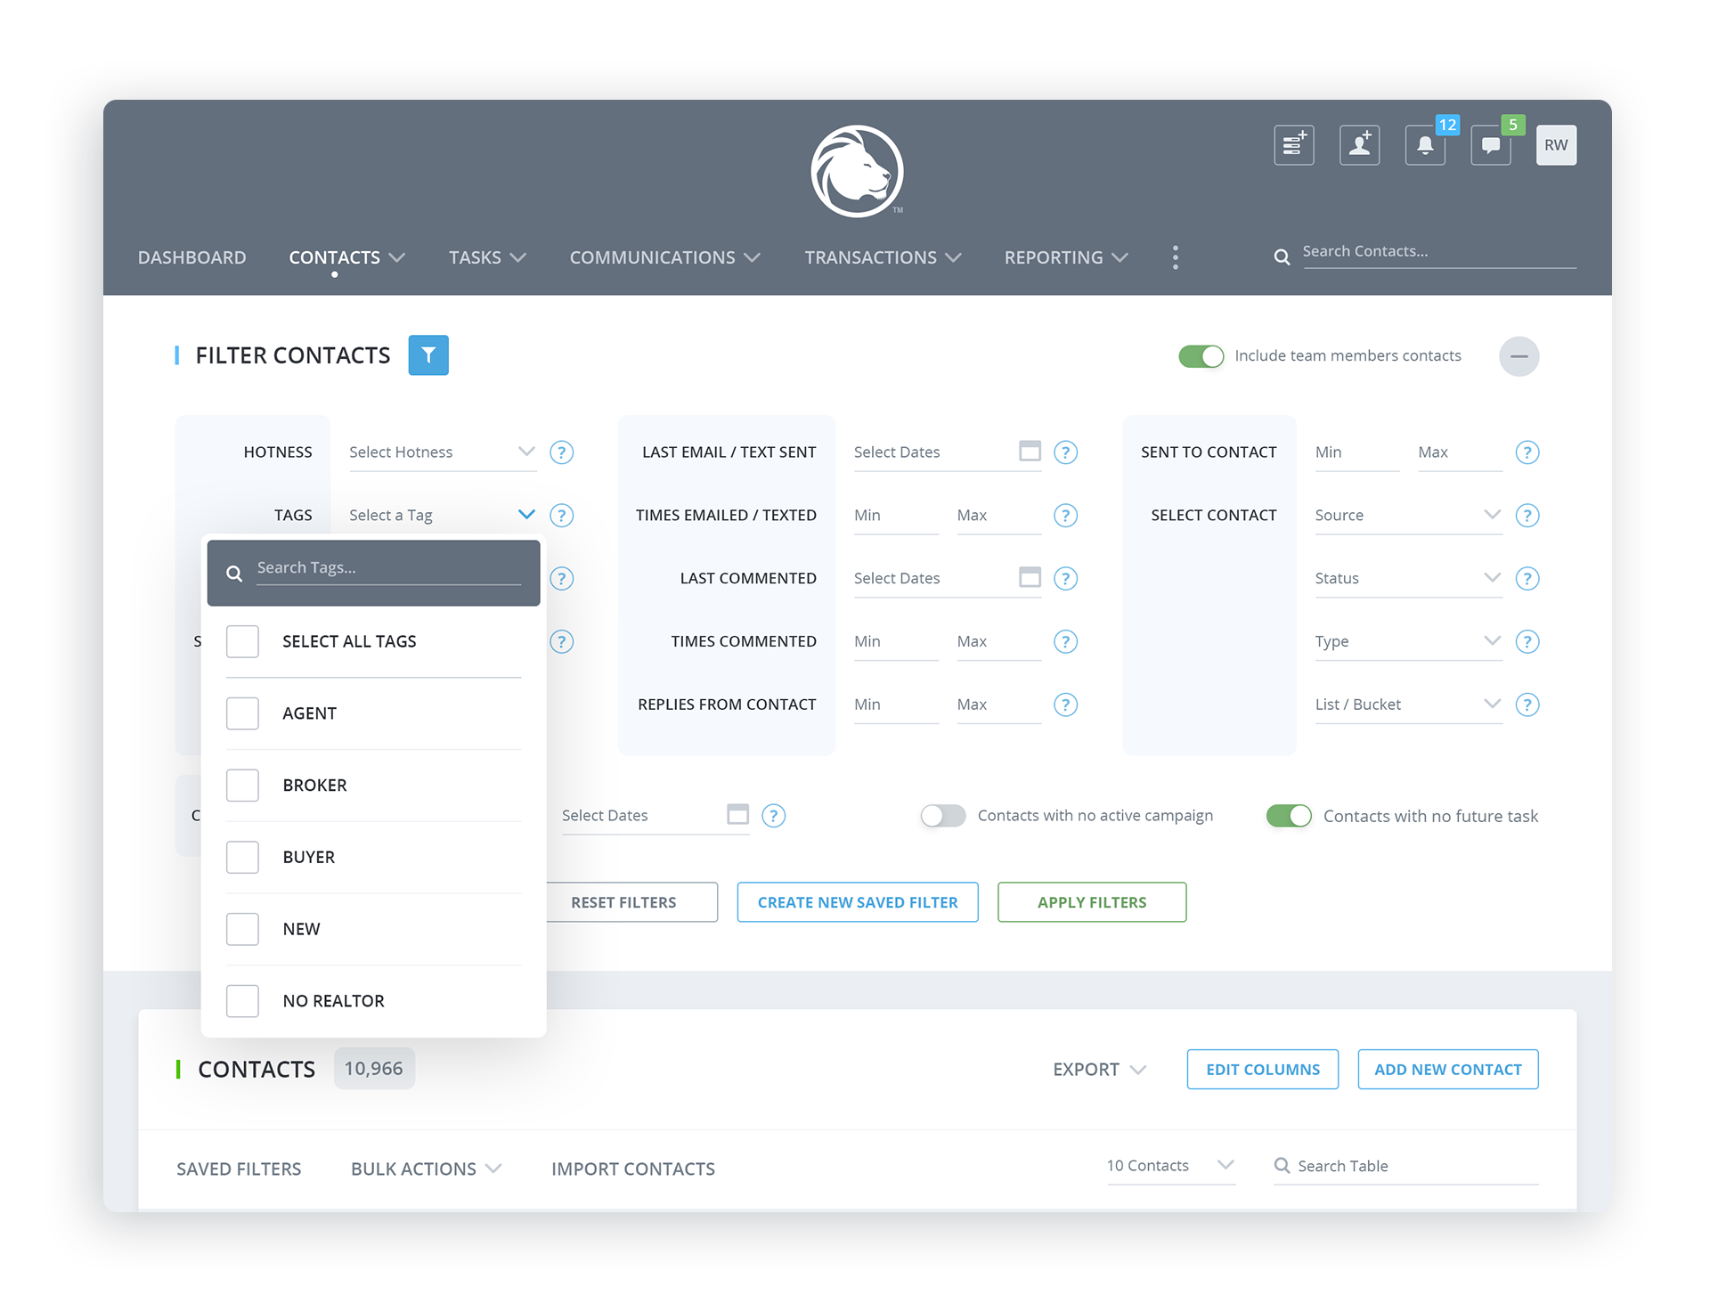Enable Contacts with no active campaign toggle
1710x1295 pixels.
coord(943,816)
